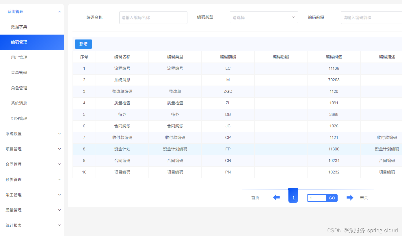Screen dimensions: 402x236
Task: Jump to 首页 first page
Action: (255, 198)
